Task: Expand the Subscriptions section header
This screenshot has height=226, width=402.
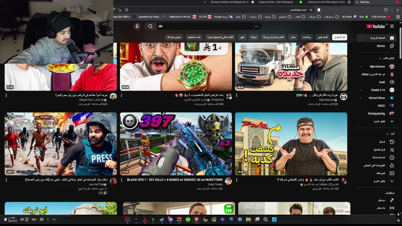Action: (x=387, y=58)
